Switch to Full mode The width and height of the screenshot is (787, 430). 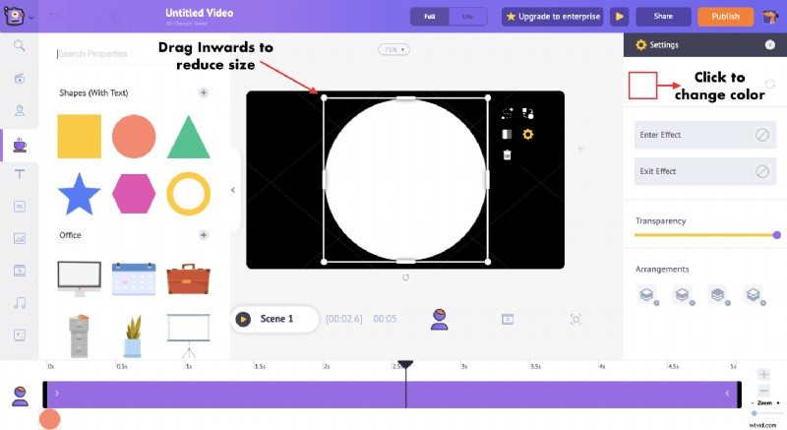coord(429,17)
